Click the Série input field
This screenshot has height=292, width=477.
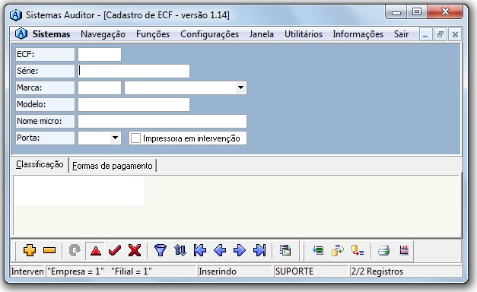coord(134,71)
